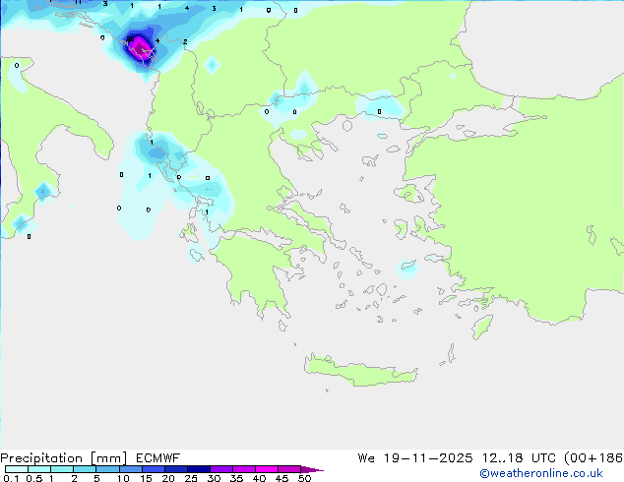Click the legend label '50'
Image resolution: width=624 pixels, height=482 pixels.
coord(304,478)
